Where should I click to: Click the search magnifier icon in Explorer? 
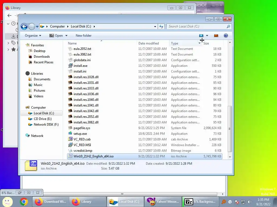(228, 26)
